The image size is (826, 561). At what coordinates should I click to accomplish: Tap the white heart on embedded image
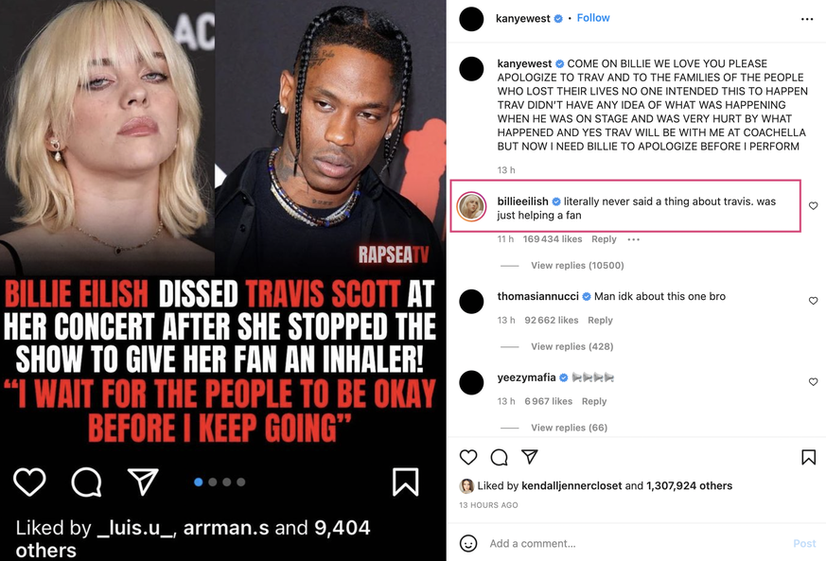click(x=29, y=482)
